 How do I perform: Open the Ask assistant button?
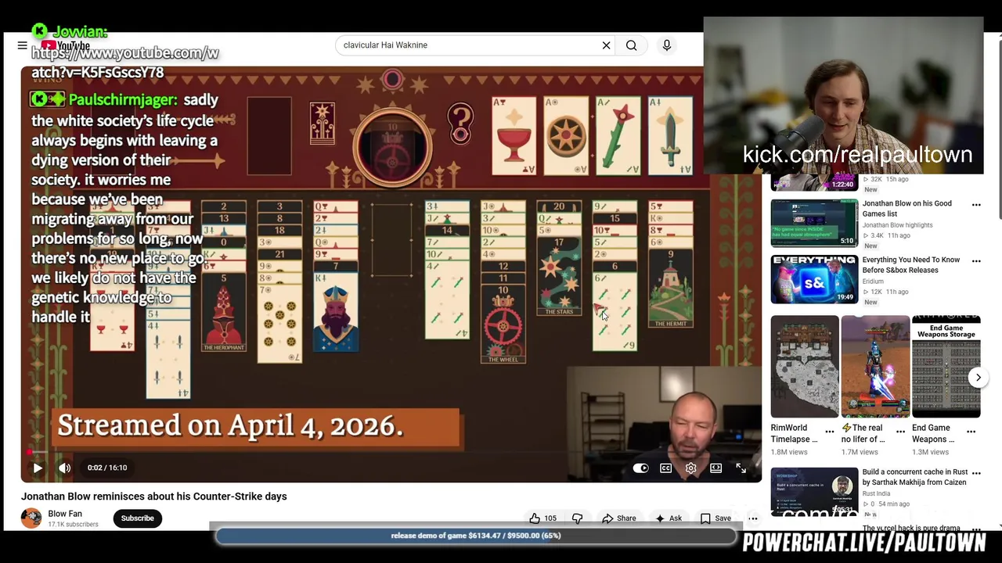click(x=669, y=518)
